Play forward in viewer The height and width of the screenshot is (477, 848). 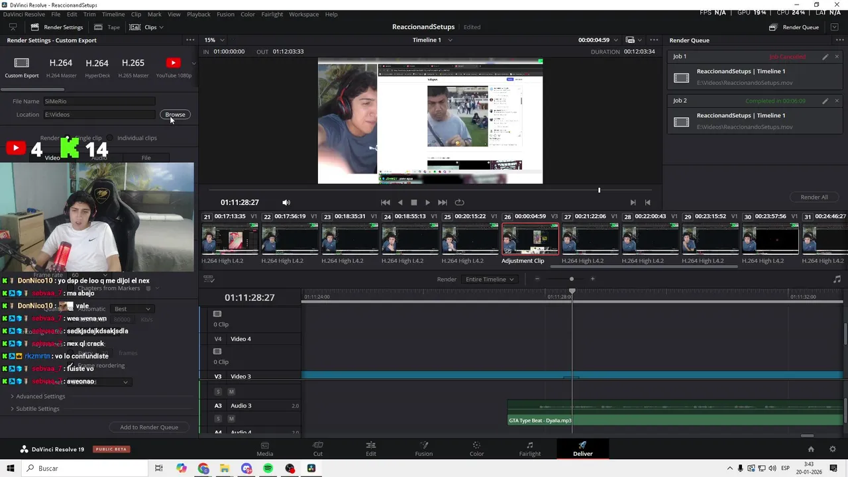click(428, 202)
